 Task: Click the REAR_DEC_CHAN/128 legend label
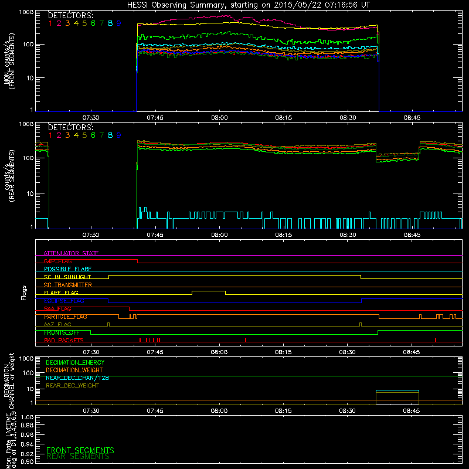77,378
